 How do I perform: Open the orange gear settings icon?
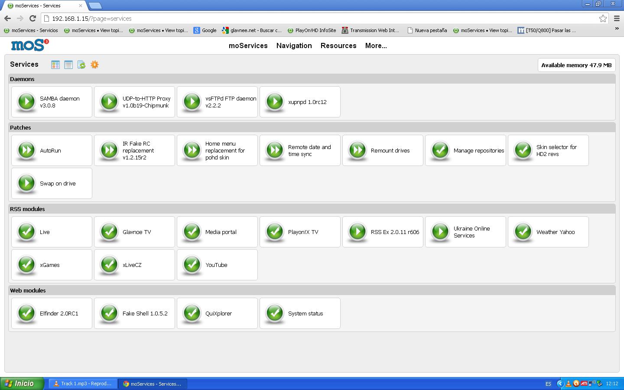94,65
